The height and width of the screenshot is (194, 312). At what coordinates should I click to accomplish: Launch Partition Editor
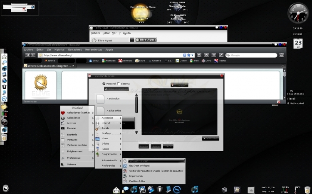coord(154,181)
